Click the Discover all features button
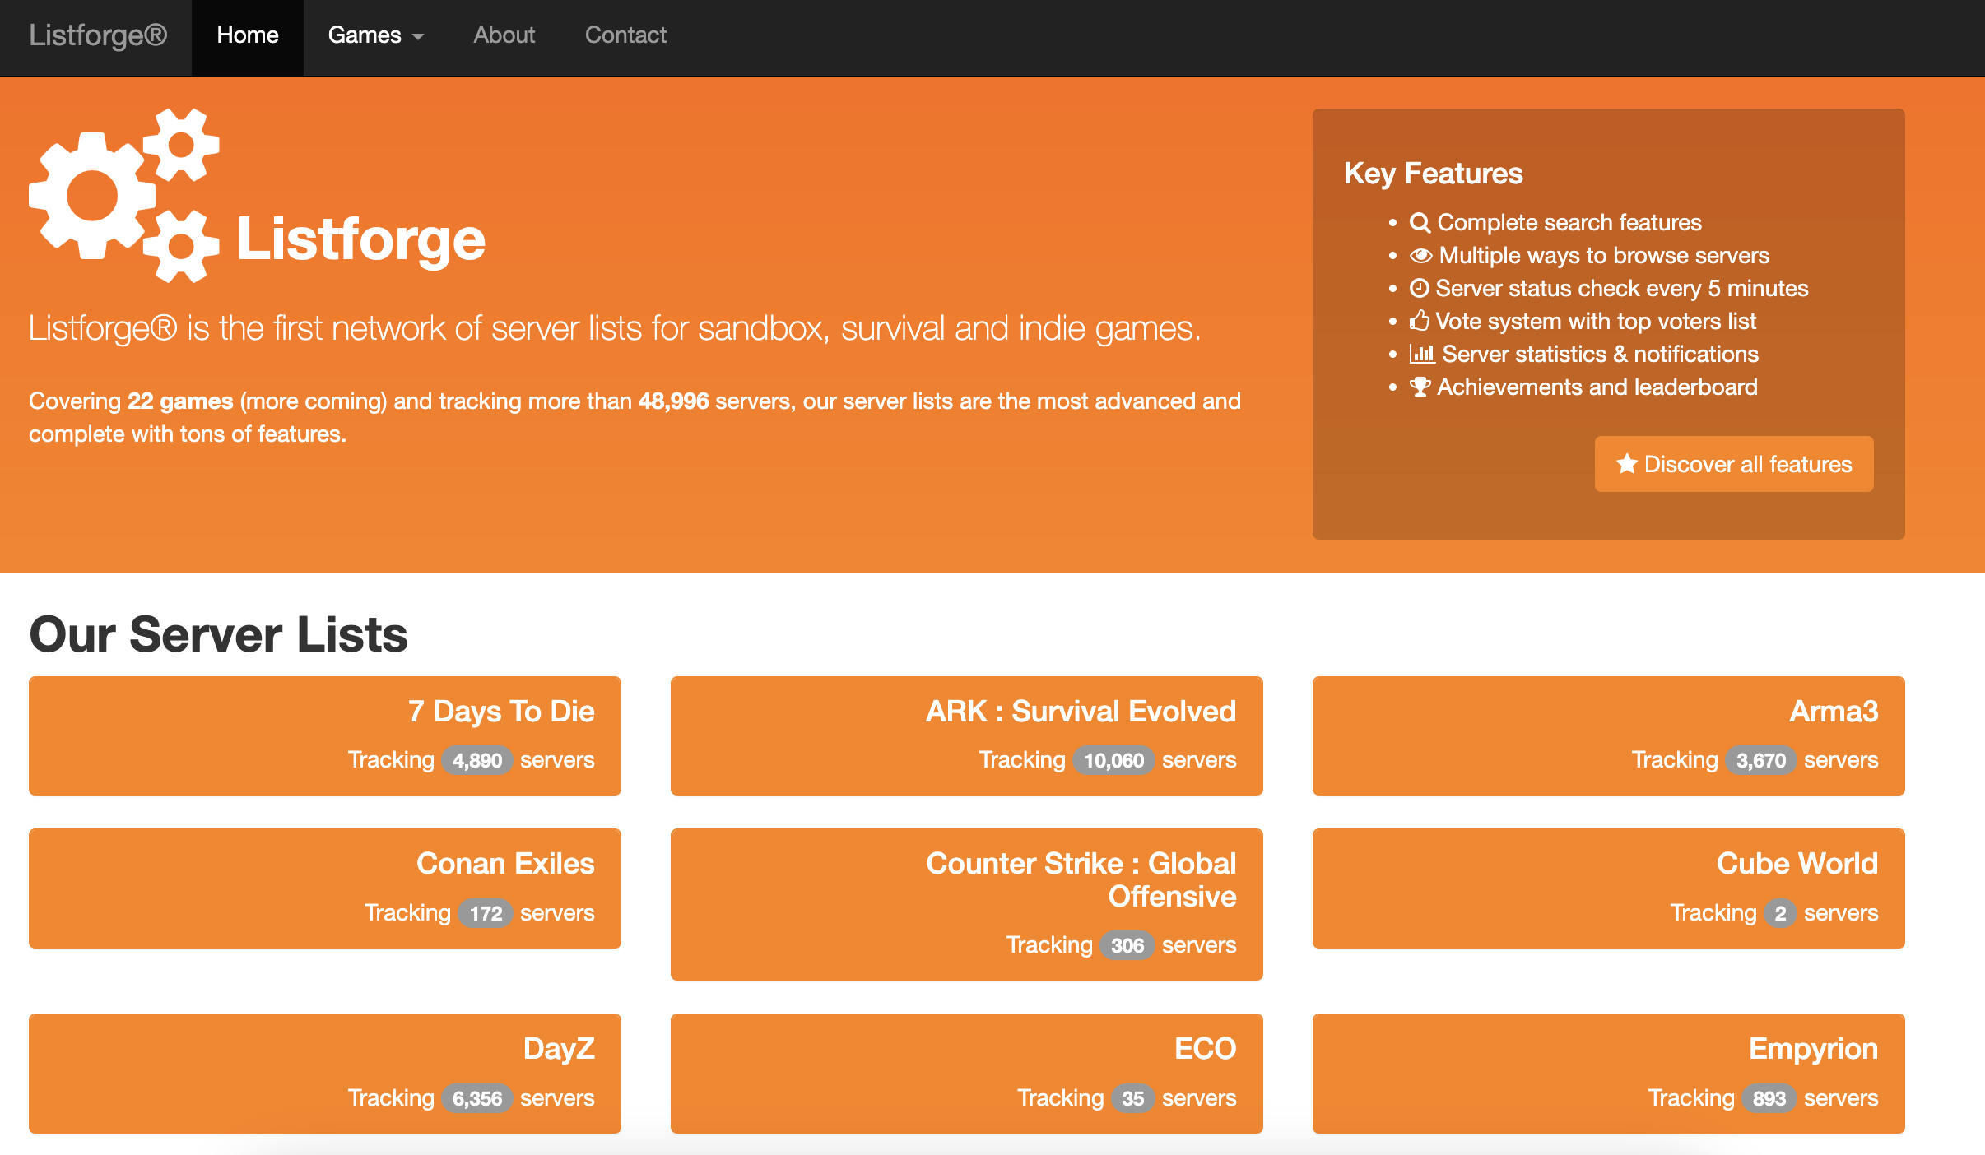 point(1734,464)
